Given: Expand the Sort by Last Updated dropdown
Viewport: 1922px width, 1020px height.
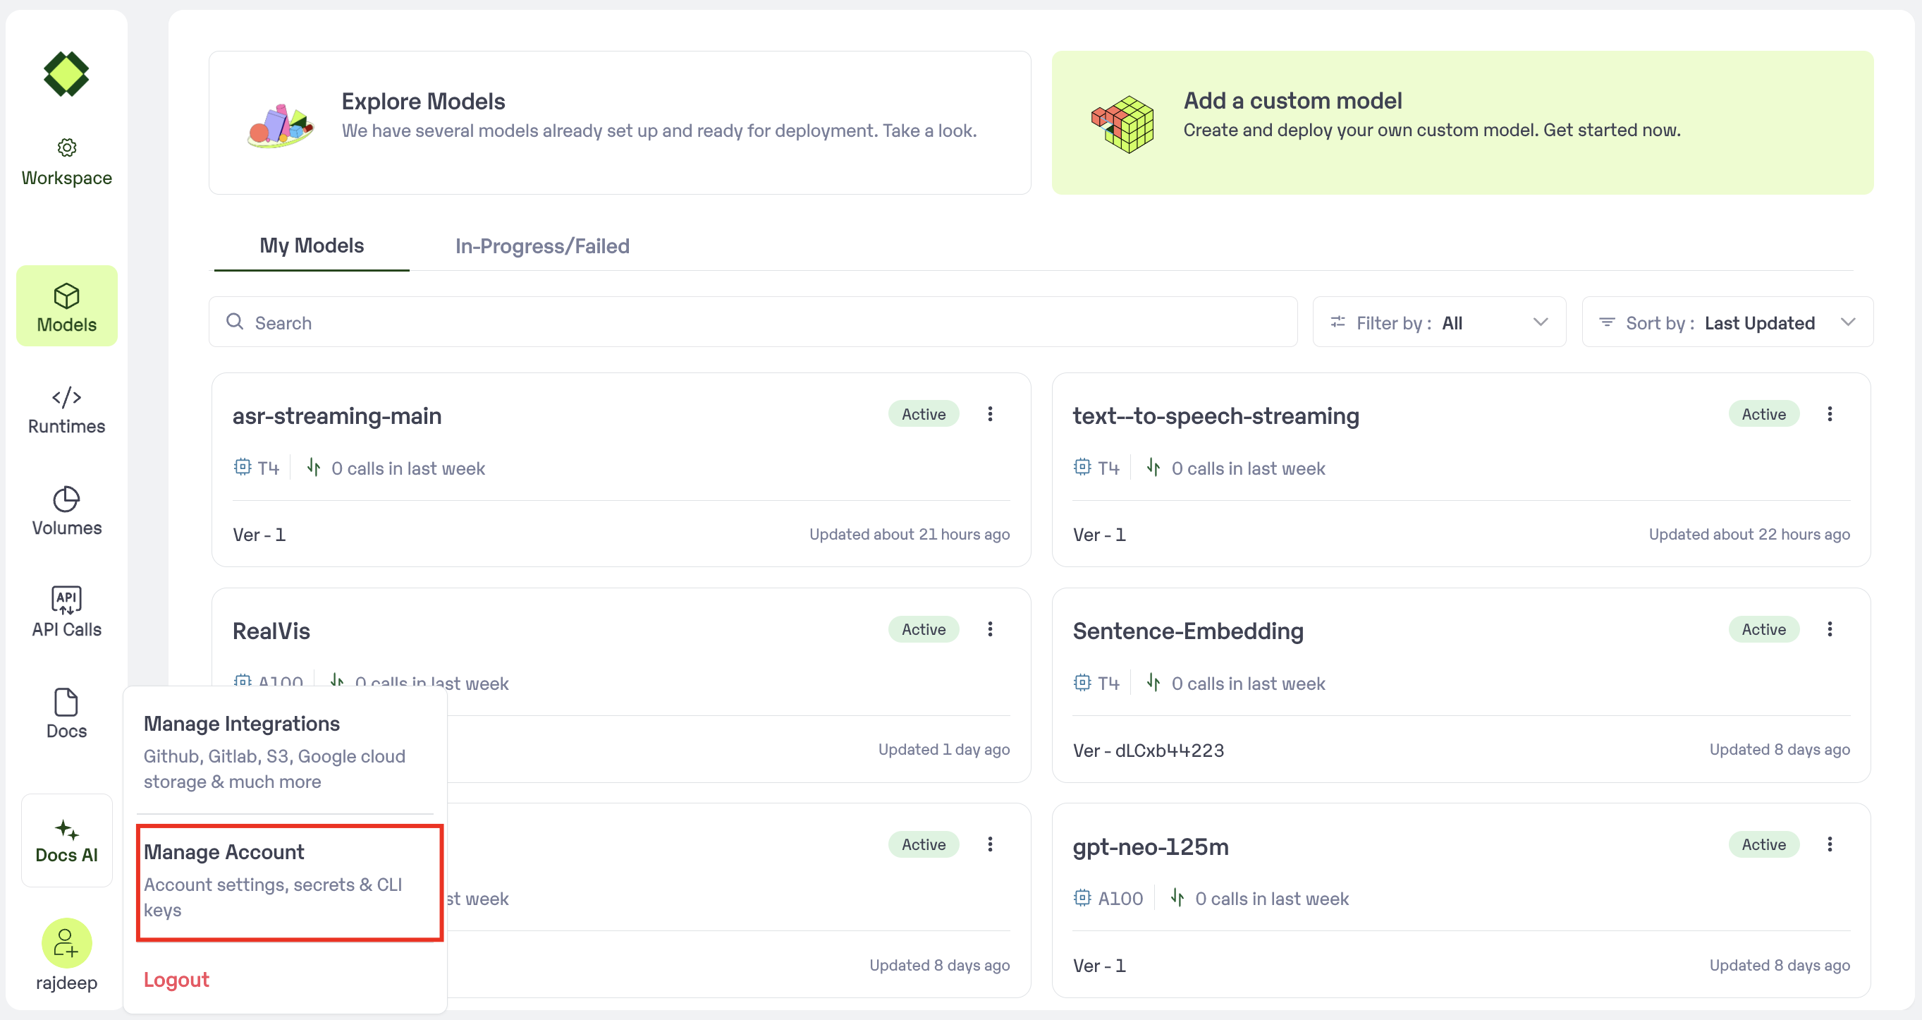Looking at the screenshot, I should (1727, 322).
